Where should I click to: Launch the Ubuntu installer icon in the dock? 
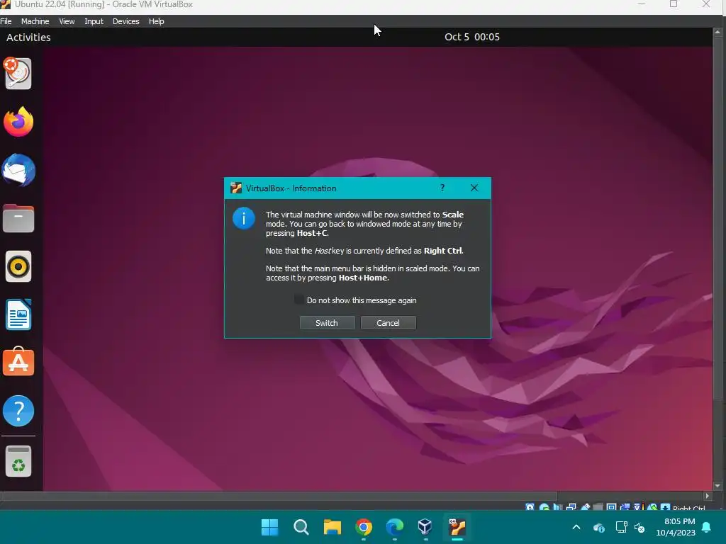18,73
